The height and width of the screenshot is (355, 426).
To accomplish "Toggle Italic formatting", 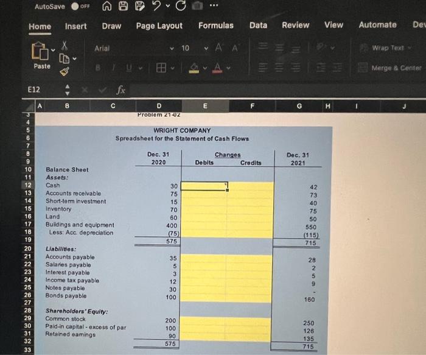I will tap(114, 68).
